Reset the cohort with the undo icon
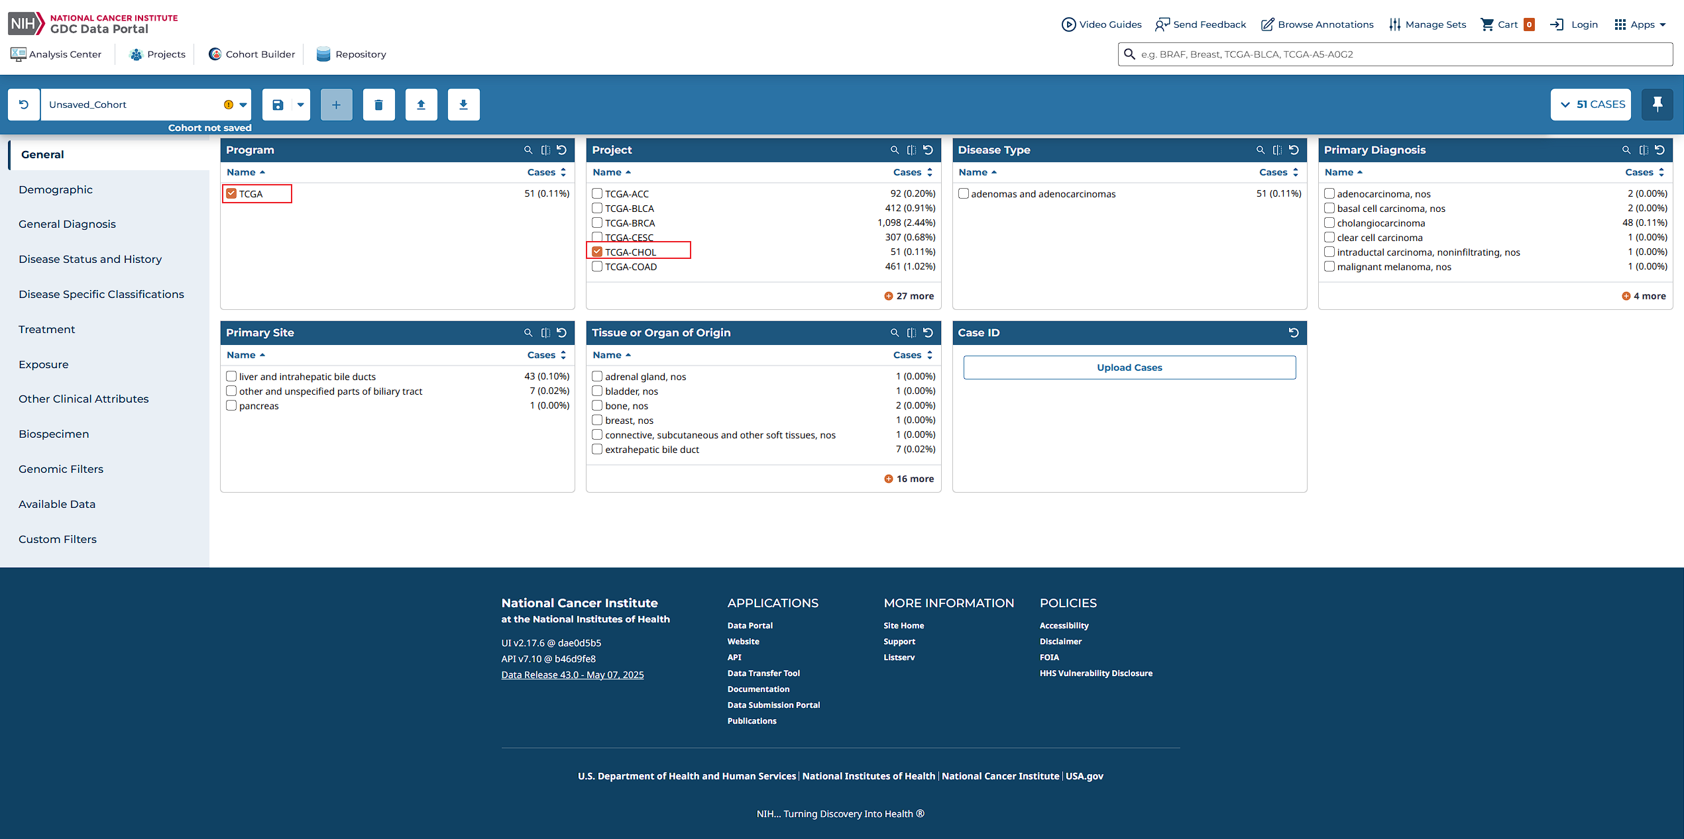 coord(24,105)
